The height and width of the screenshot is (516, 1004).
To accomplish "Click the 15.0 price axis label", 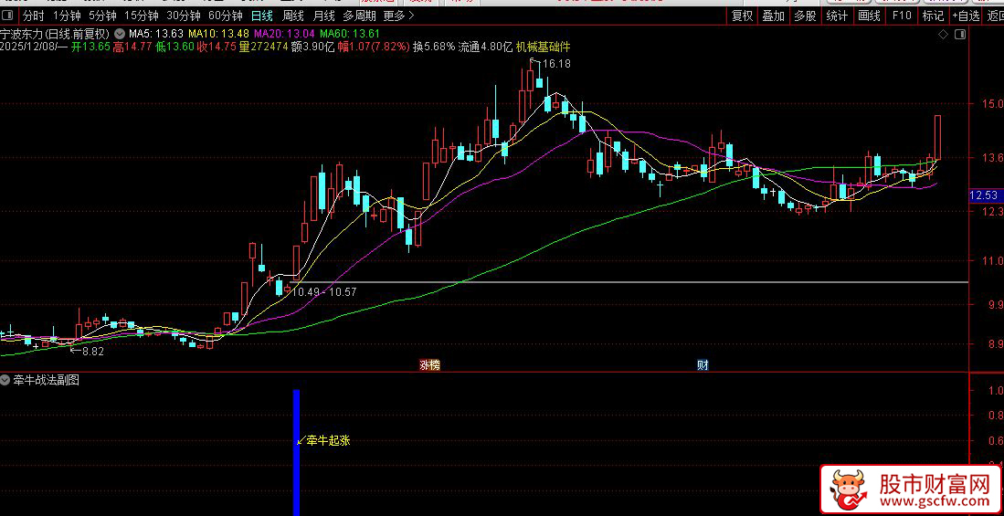I will 992,103.
